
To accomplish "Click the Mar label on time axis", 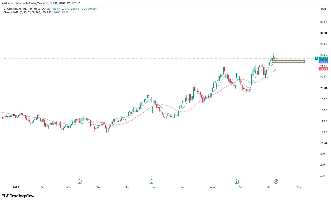I will click(x=69, y=187).
